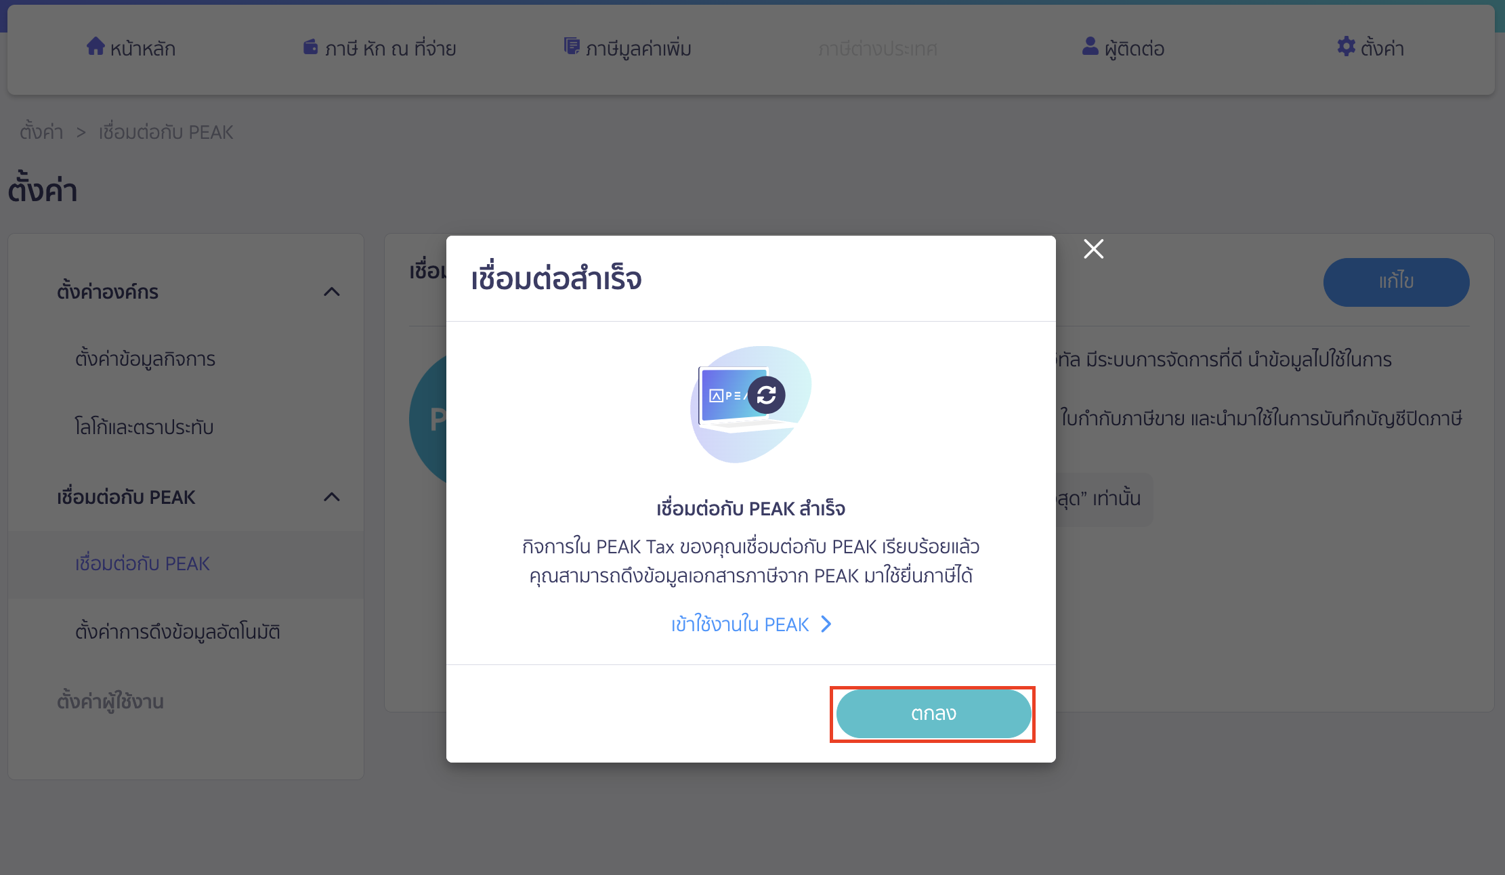The width and height of the screenshot is (1505, 875).
Task: Collapse the ตั้งค่าองค์กร section
Action: 332,291
